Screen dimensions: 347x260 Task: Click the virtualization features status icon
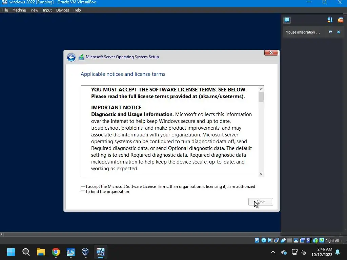(309, 240)
